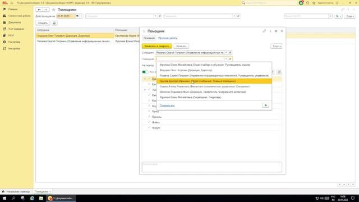359x202 pixels.
Task: Open the Еще menu of the list
Action: click(349, 16)
